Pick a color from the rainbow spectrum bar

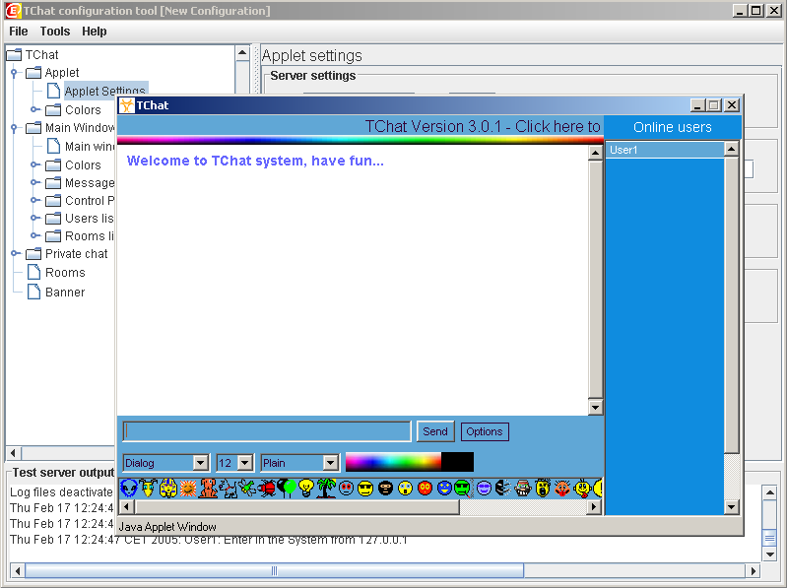[x=394, y=462]
